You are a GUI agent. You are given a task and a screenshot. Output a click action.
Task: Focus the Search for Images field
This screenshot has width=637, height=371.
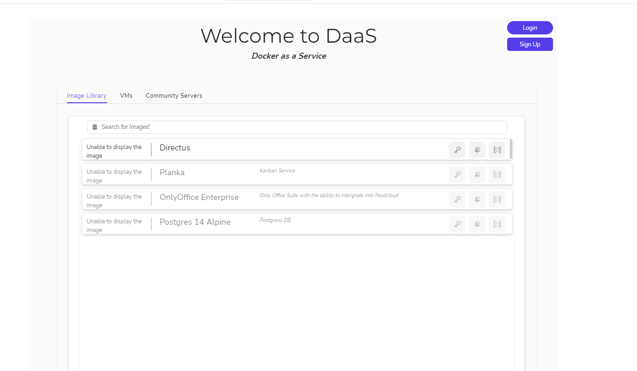pos(297,127)
